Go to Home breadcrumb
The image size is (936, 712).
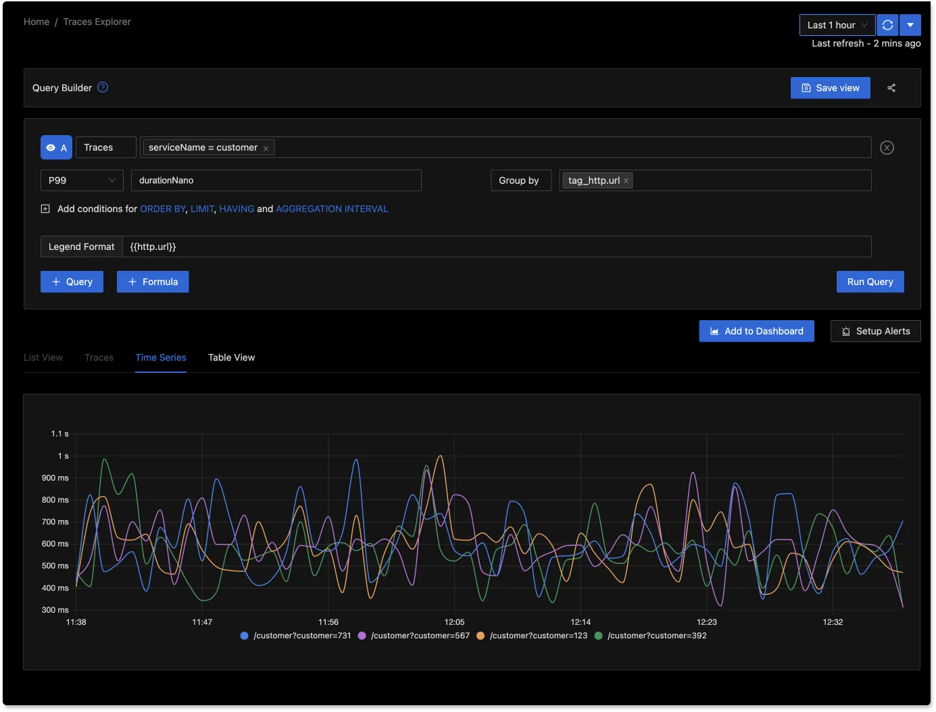(36, 22)
